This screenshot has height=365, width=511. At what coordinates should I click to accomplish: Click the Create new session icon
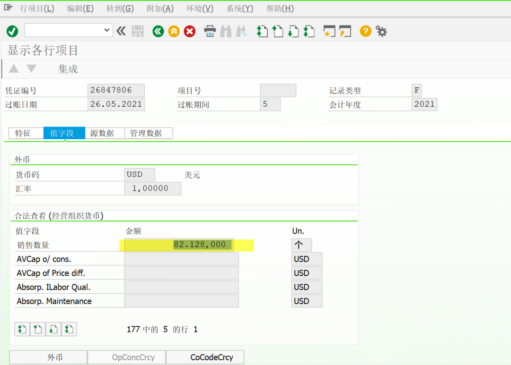(x=329, y=31)
